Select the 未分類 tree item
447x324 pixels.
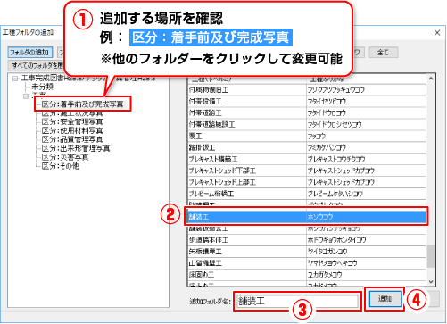42,87
